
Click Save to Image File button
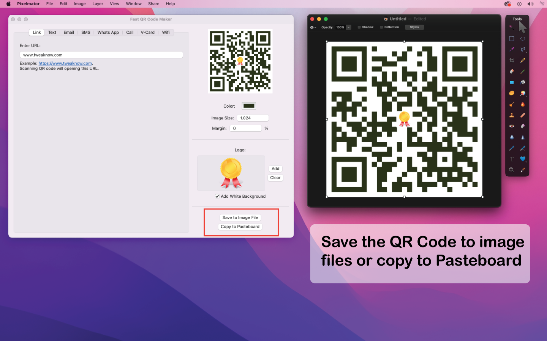(240, 217)
